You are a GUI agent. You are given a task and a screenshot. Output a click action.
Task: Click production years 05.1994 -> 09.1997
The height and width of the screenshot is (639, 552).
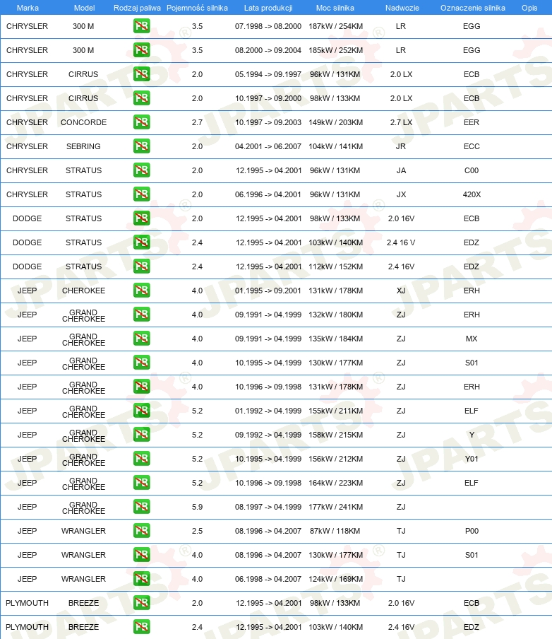pos(268,74)
